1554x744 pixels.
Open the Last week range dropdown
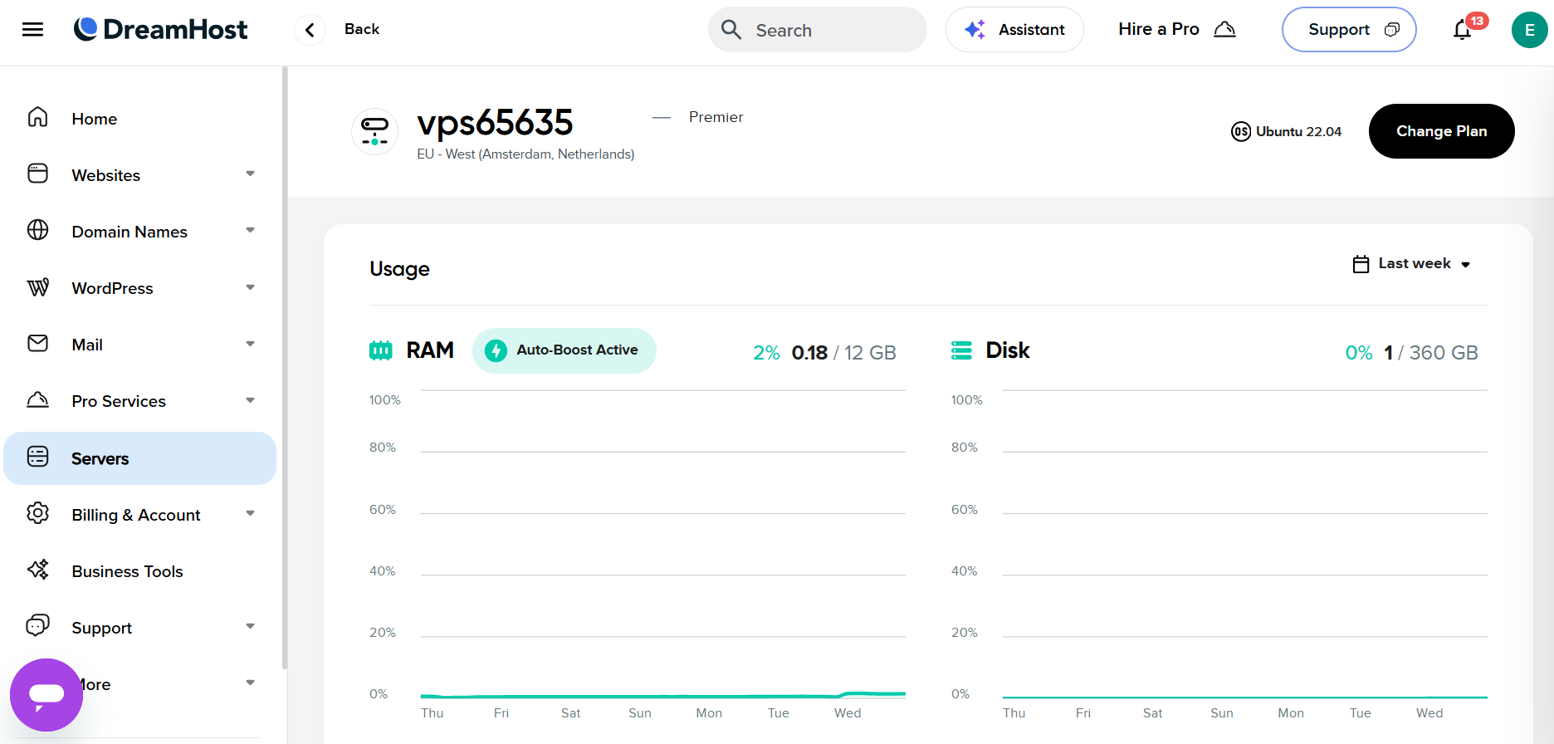coord(1411,264)
